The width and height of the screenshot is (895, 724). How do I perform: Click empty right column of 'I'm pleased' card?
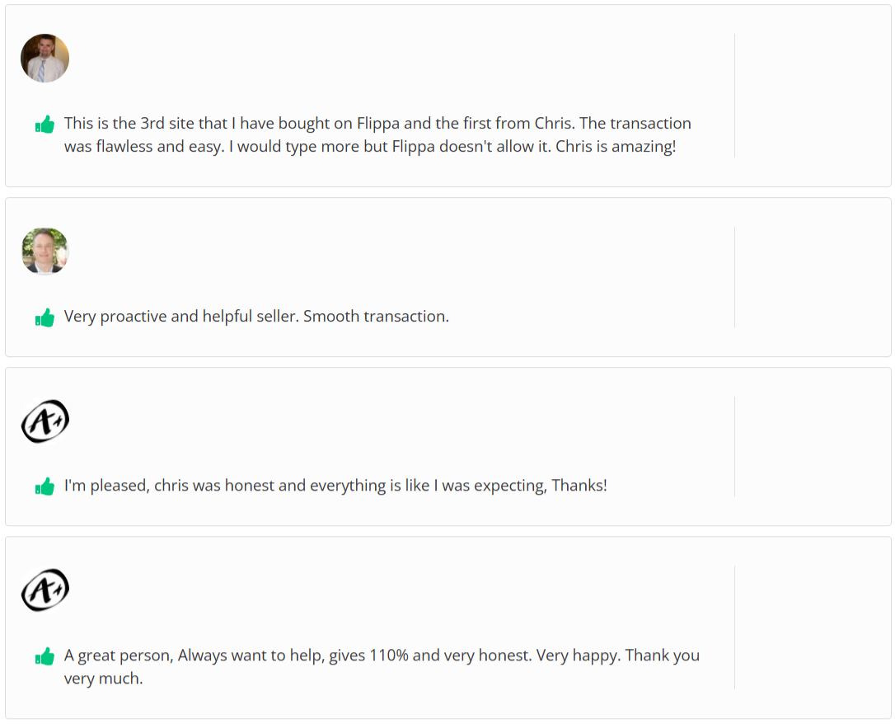(x=812, y=447)
